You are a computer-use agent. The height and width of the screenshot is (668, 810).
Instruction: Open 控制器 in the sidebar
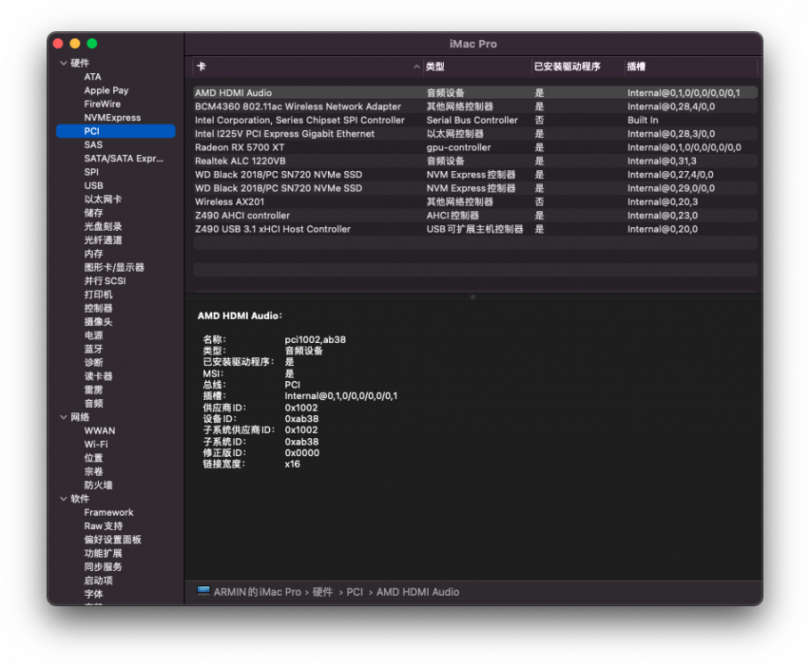click(98, 308)
